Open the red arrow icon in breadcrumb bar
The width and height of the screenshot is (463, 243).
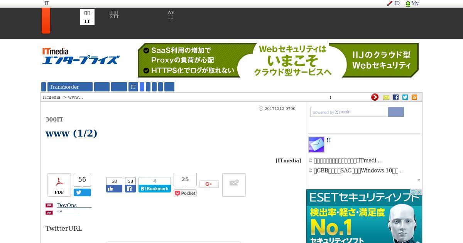[x=375, y=97]
